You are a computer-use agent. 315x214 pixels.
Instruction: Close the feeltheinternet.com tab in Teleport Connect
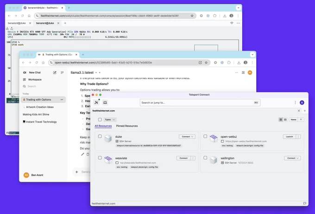pos(299,110)
